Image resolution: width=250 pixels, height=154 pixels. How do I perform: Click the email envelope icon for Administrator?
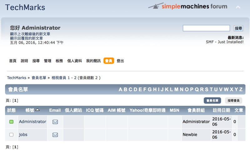tap(55, 122)
